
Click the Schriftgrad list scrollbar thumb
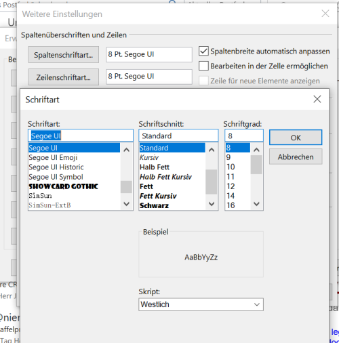point(256,165)
